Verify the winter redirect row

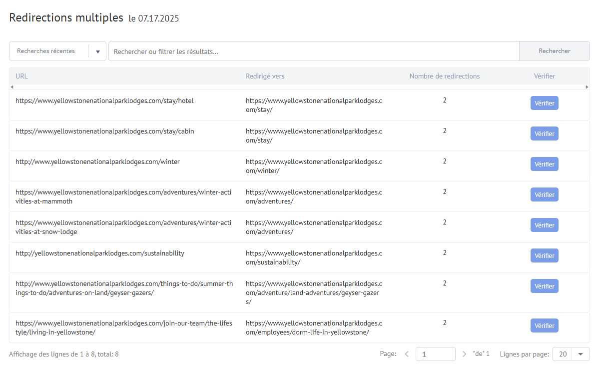[545, 164]
